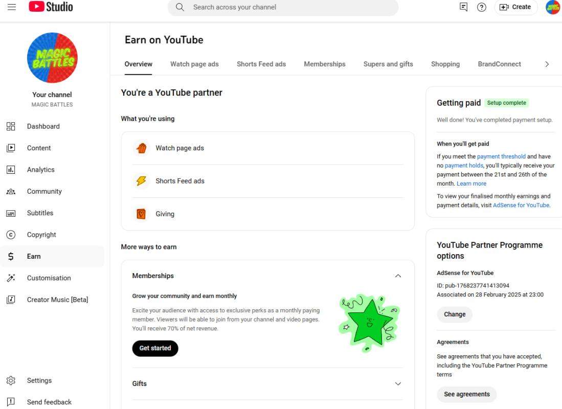
Task: Focus the Search across your channel field
Action: point(283,7)
